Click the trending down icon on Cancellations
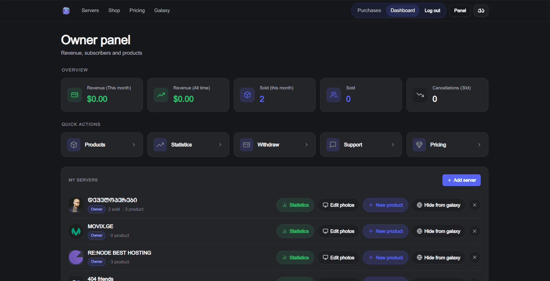 pyautogui.click(x=420, y=95)
